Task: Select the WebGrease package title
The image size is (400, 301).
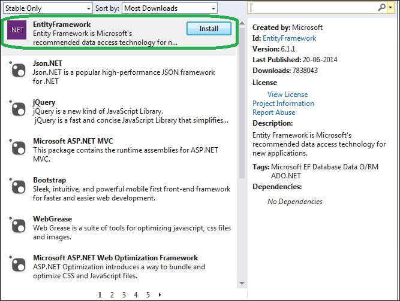Action: (x=53, y=219)
